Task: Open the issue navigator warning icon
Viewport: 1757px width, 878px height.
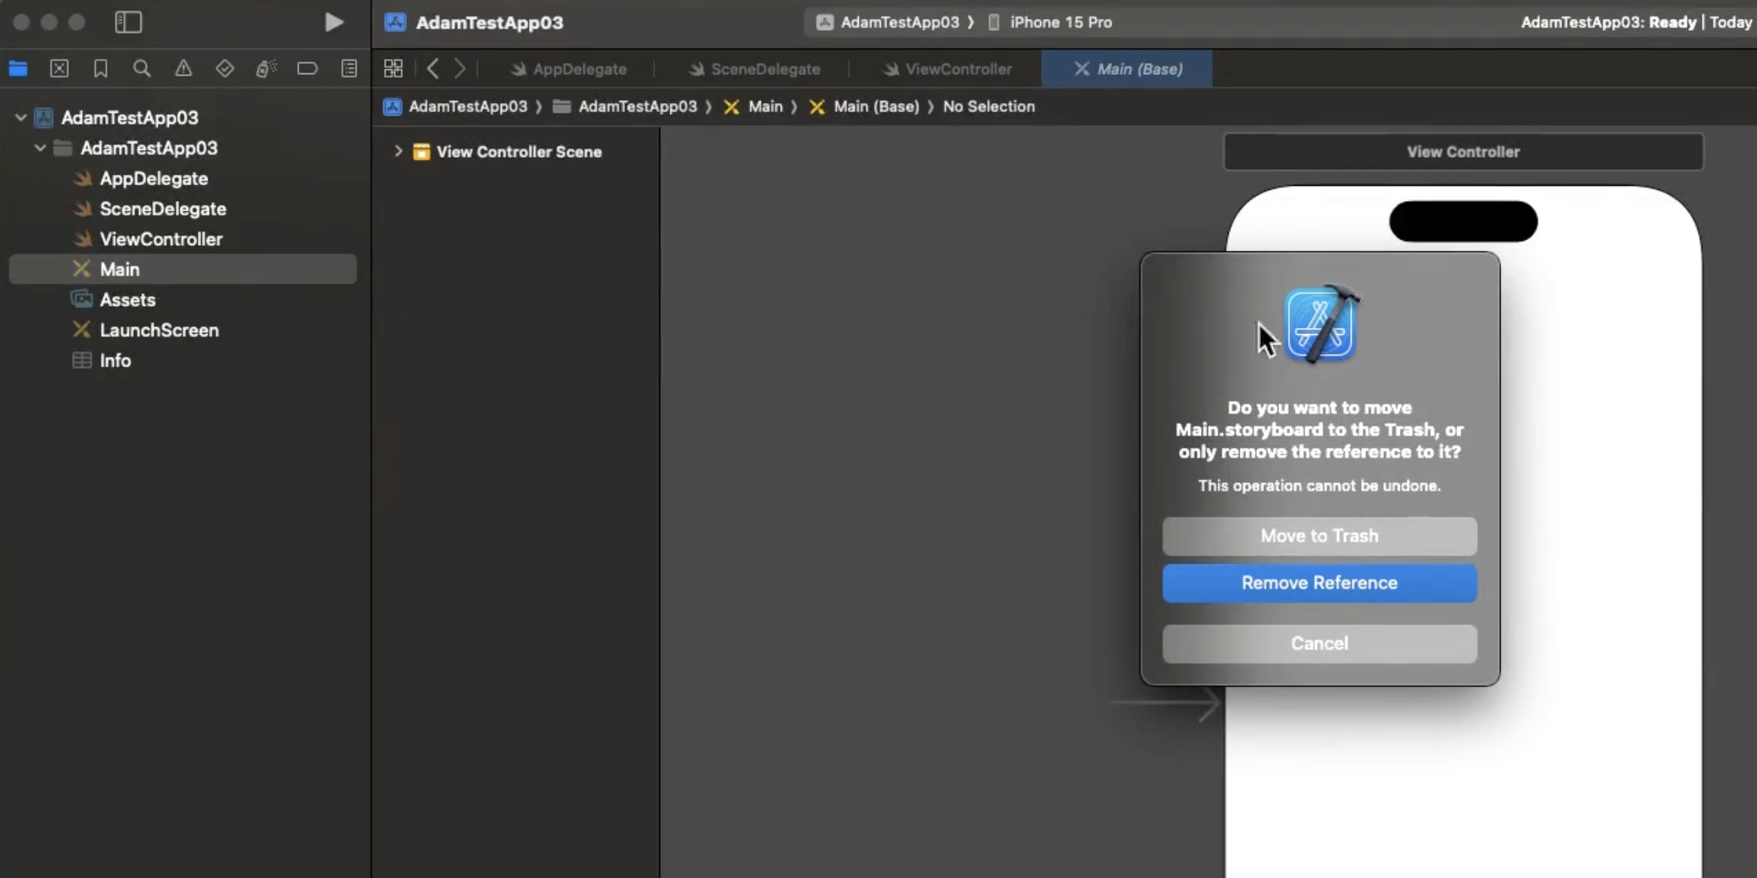Action: pos(183,69)
